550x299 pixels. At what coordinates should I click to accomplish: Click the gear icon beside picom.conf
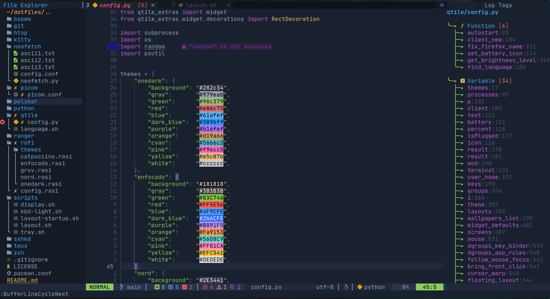point(16,95)
